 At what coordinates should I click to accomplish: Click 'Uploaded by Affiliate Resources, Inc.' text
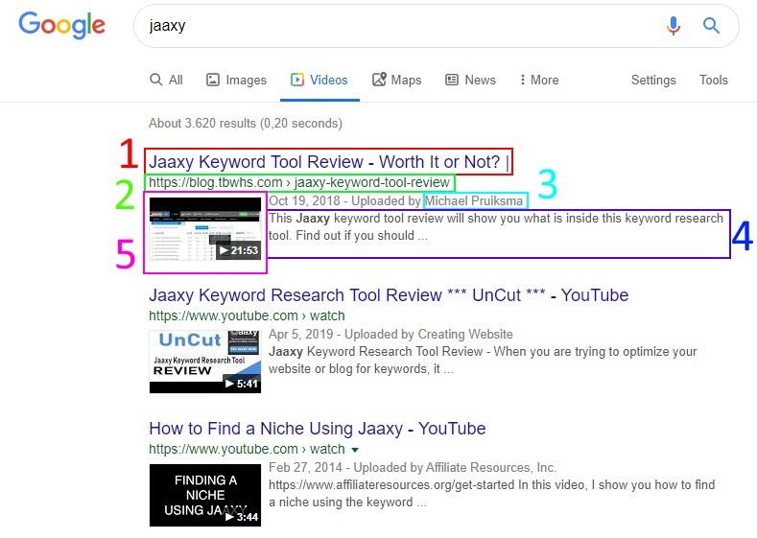pyautogui.click(x=455, y=467)
